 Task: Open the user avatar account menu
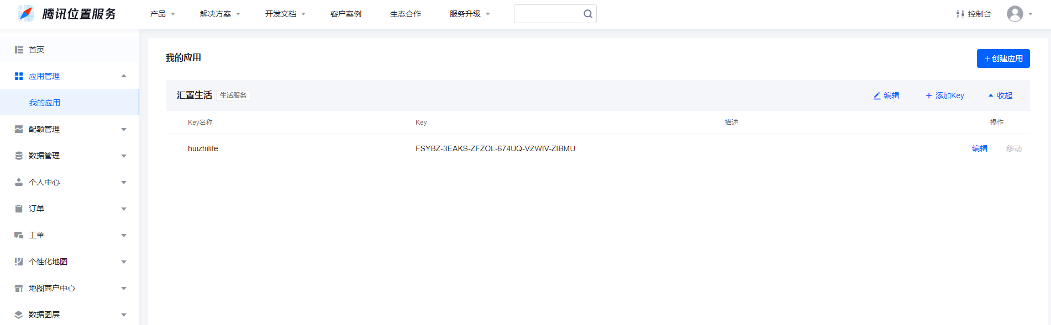tap(1015, 14)
